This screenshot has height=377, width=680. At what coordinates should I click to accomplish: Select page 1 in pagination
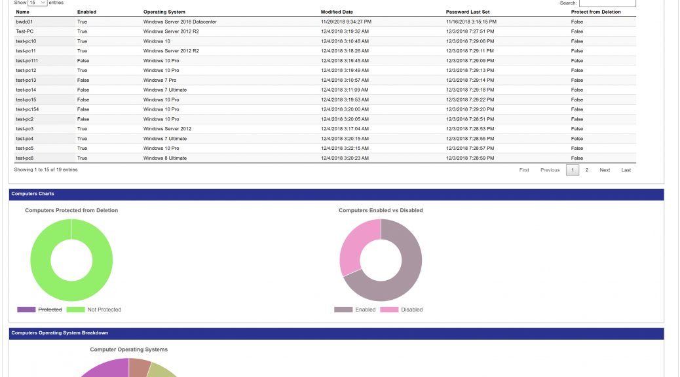pyautogui.click(x=573, y=170)
